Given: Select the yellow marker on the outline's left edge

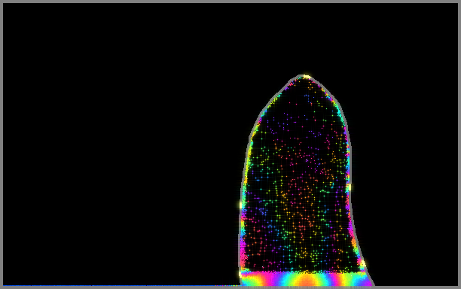Looking at the screenshot, I should pos(241,205).
